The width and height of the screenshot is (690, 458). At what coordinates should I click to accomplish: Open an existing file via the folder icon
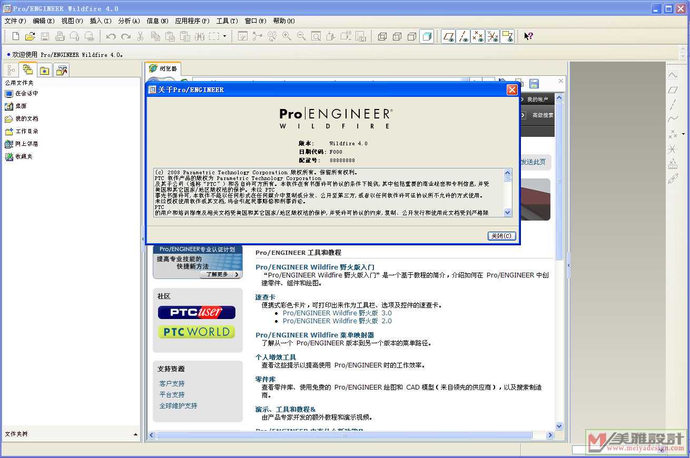pos(30,36)
